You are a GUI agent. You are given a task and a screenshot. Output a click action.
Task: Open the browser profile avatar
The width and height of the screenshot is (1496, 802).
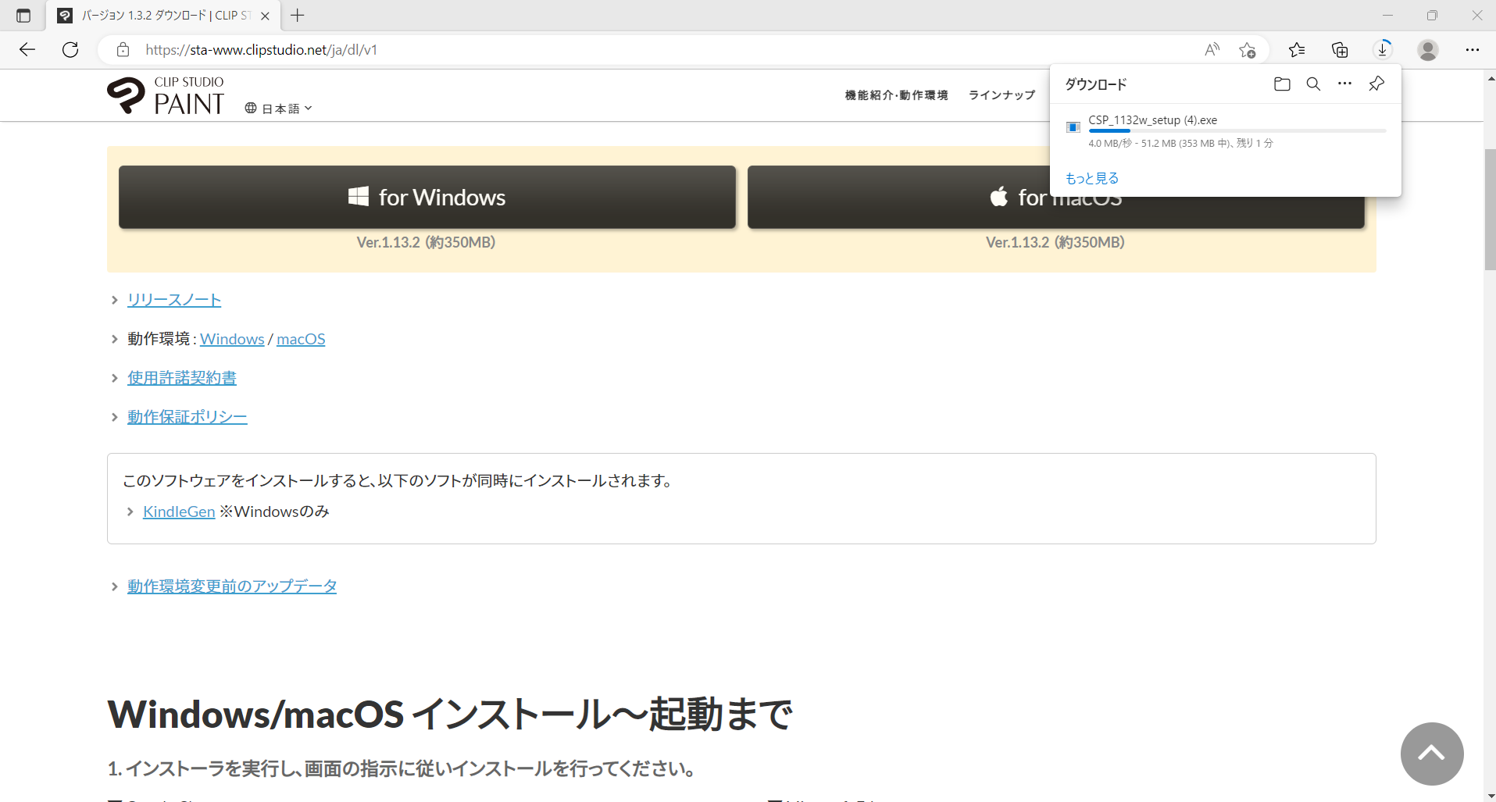point(1428,50)
